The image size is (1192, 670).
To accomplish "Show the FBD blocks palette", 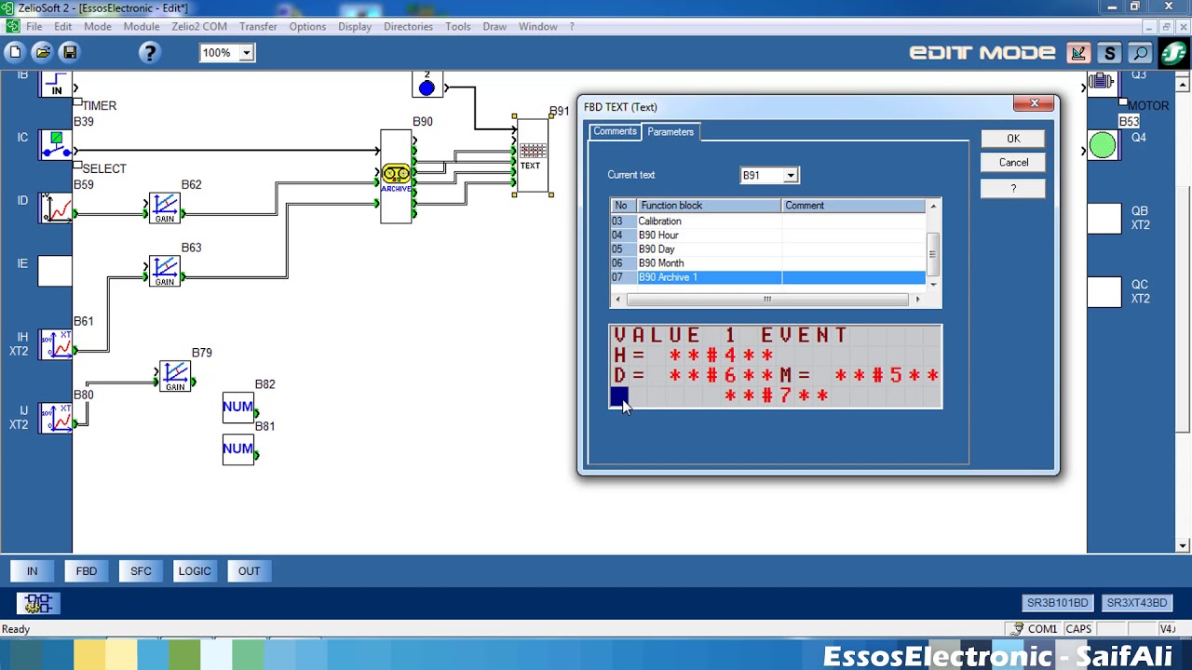I will point(87,571).
